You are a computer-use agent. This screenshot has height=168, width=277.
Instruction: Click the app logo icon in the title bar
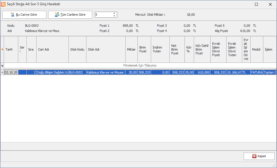point(3,4)
